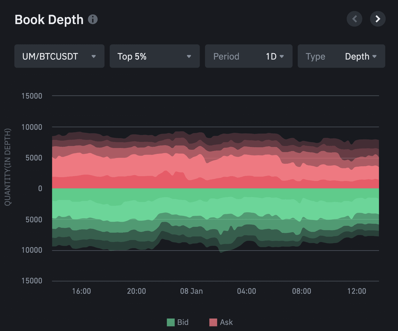Image resolution: width=398 pixels, height=331 pixels.
Task: Go to the next chart with right arrow
Action: pos(377,19)
